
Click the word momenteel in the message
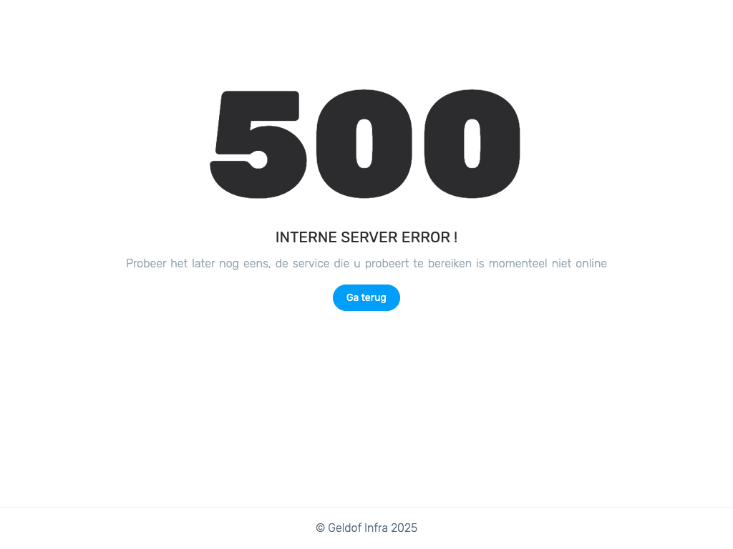click(518, 263)
